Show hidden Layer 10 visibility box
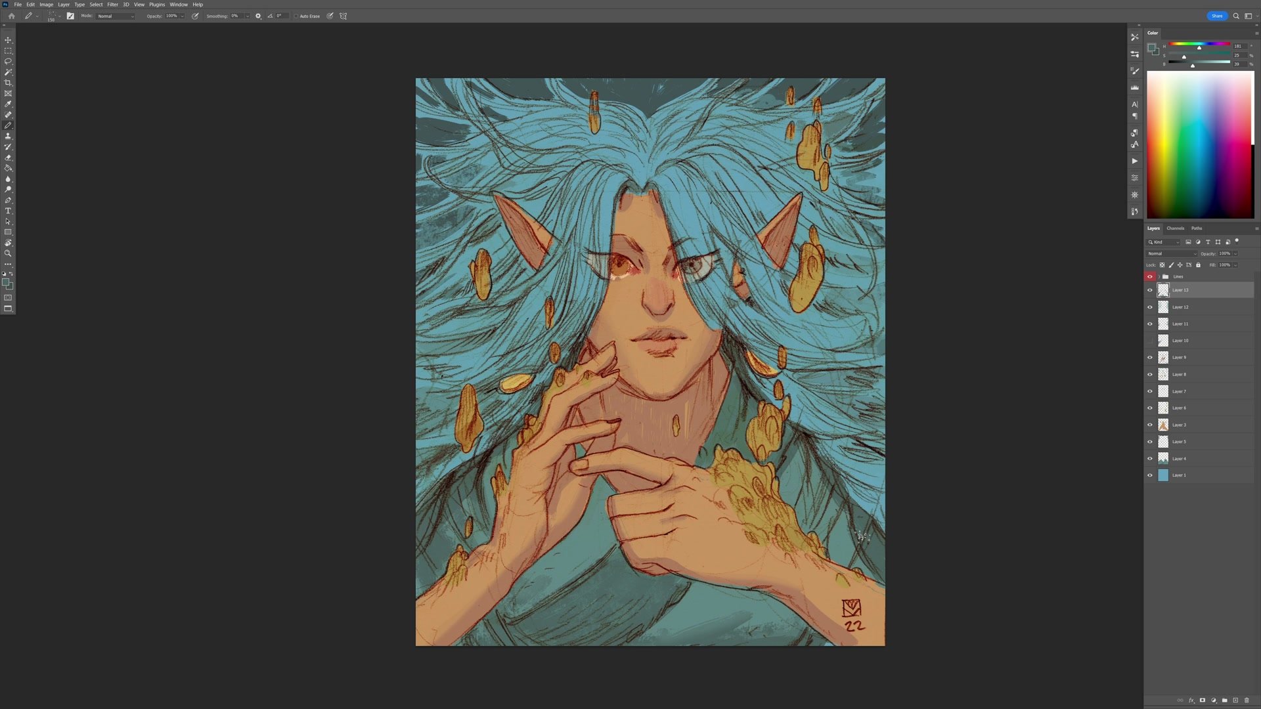Image resolution: width=1261 pixels, height=709 pixels. 1150,341
